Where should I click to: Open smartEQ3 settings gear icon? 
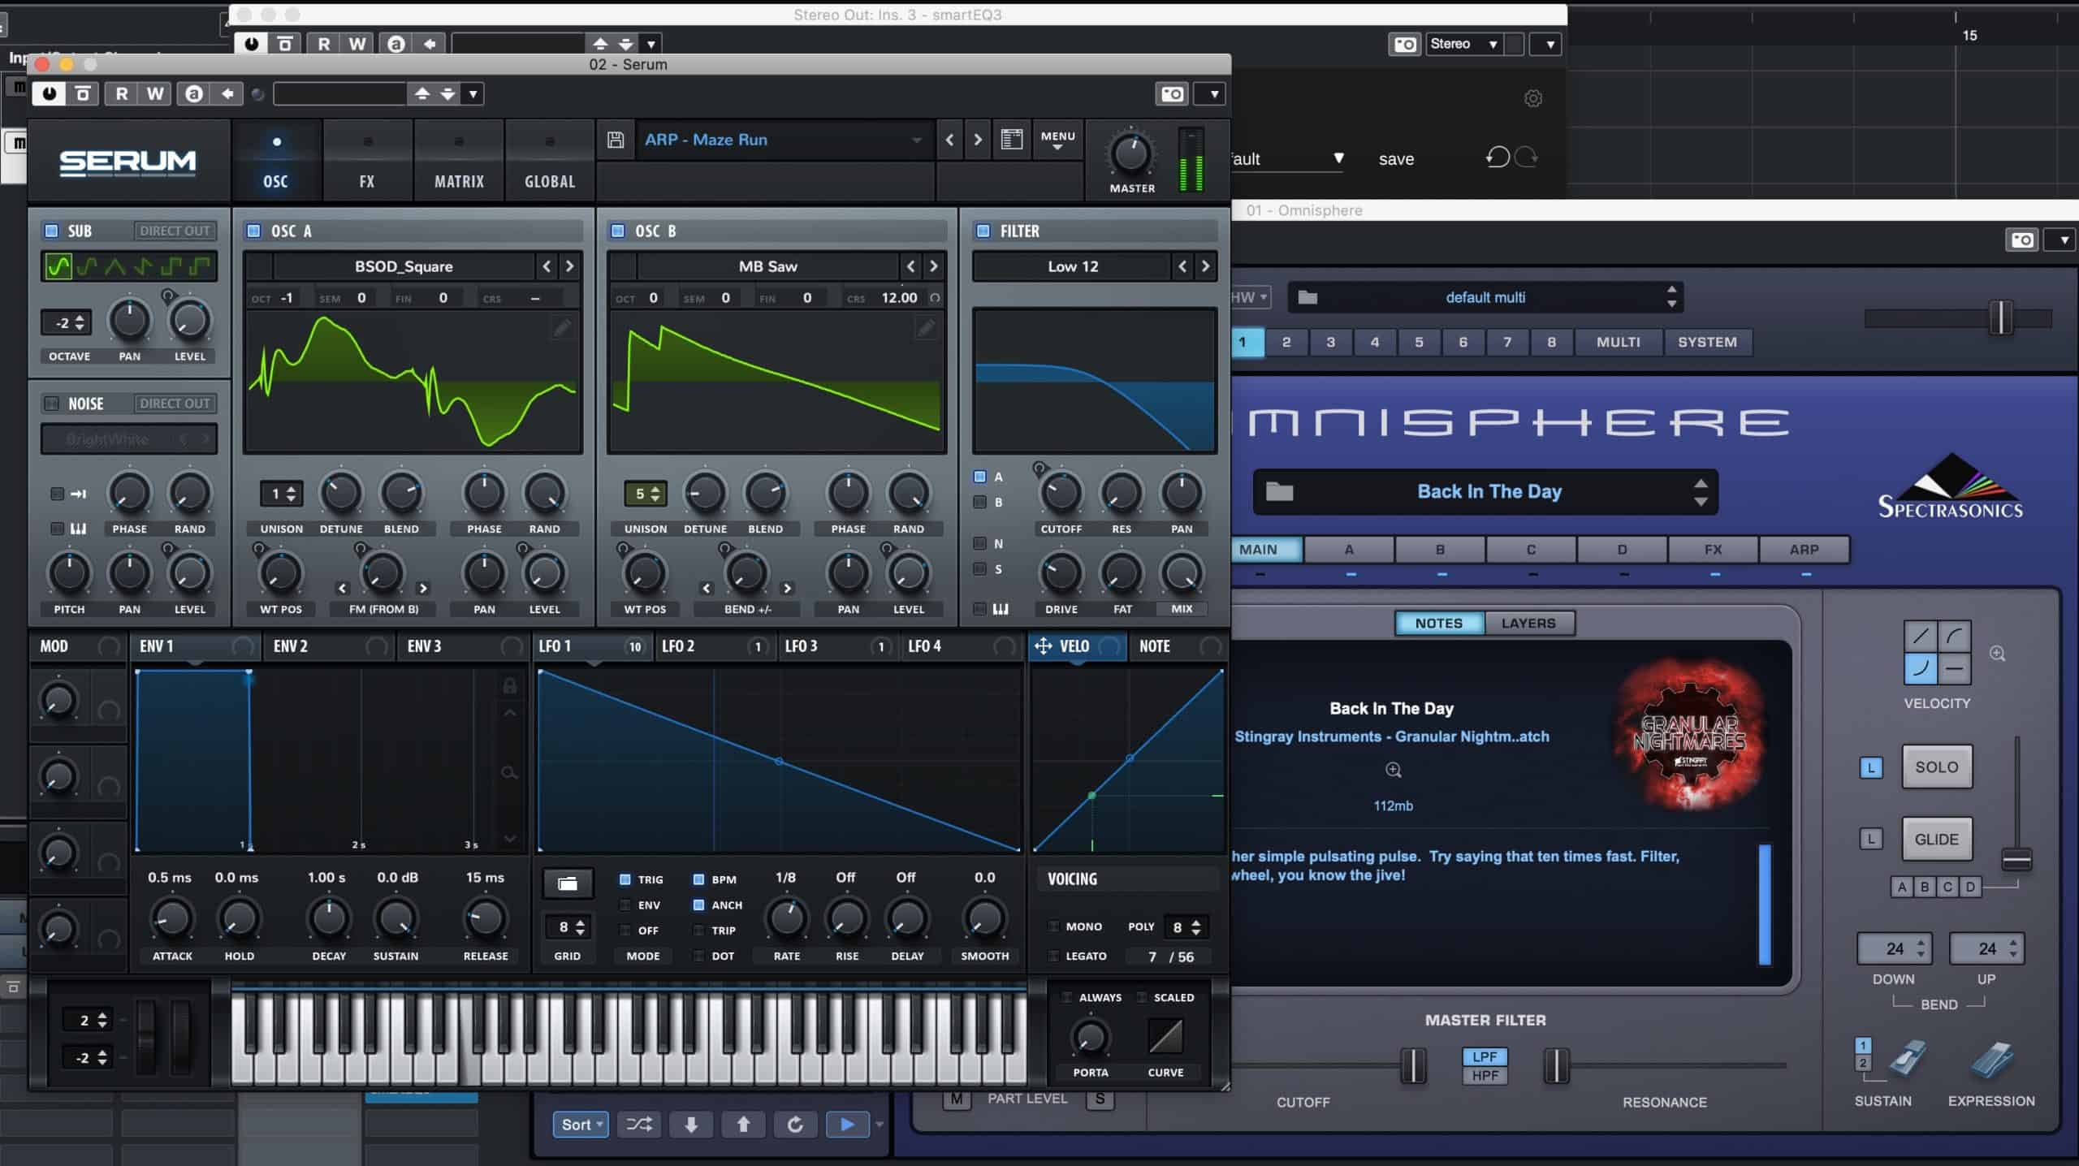pos(1532,98)
